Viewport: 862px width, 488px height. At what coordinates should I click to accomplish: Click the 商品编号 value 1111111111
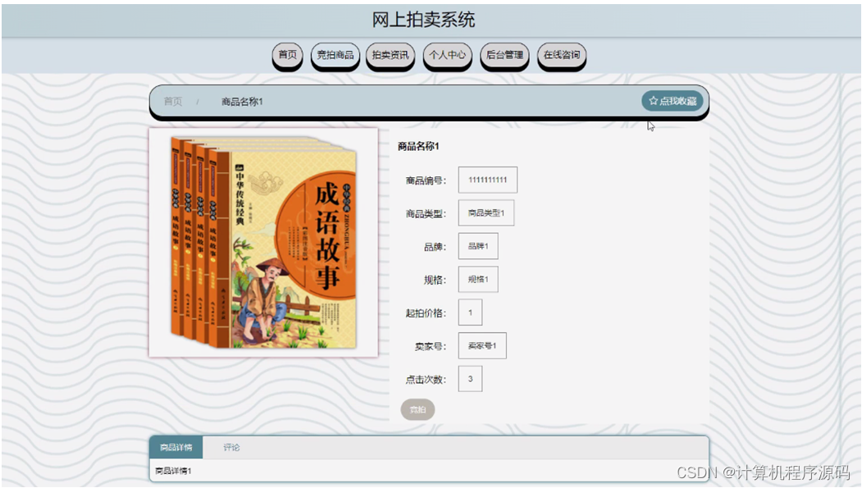tap(488, 180)
